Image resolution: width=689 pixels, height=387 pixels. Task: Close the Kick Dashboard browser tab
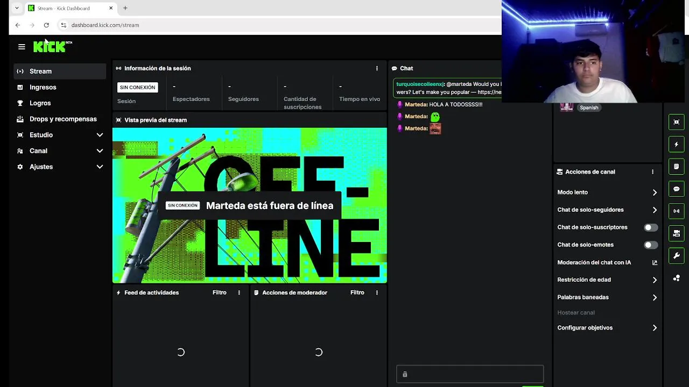(111, 8)
